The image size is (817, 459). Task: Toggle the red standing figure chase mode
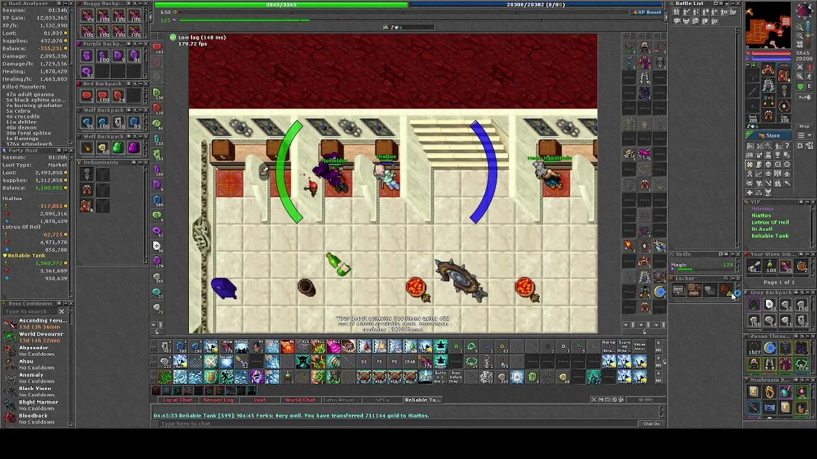tap(809, 68)
